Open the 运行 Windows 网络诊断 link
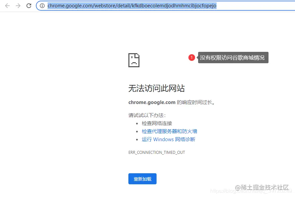The image size is (295, 197). pos(168,139)
